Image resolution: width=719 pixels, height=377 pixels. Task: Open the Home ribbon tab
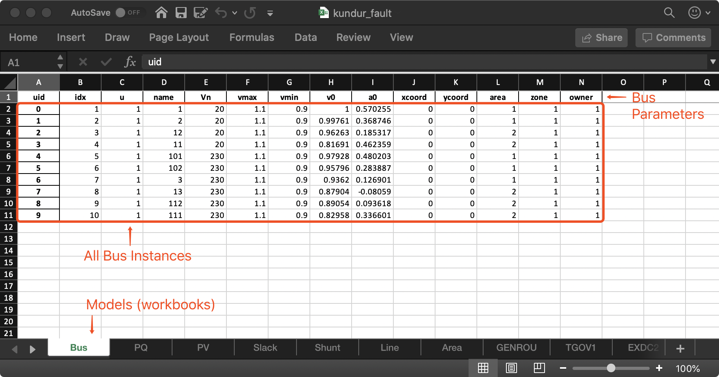23,37
